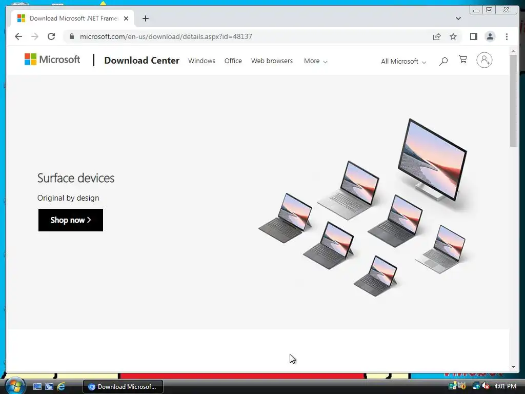The image size is (525, 394).
Task: View site information via the lock icon
Action: tap(72, 36)
